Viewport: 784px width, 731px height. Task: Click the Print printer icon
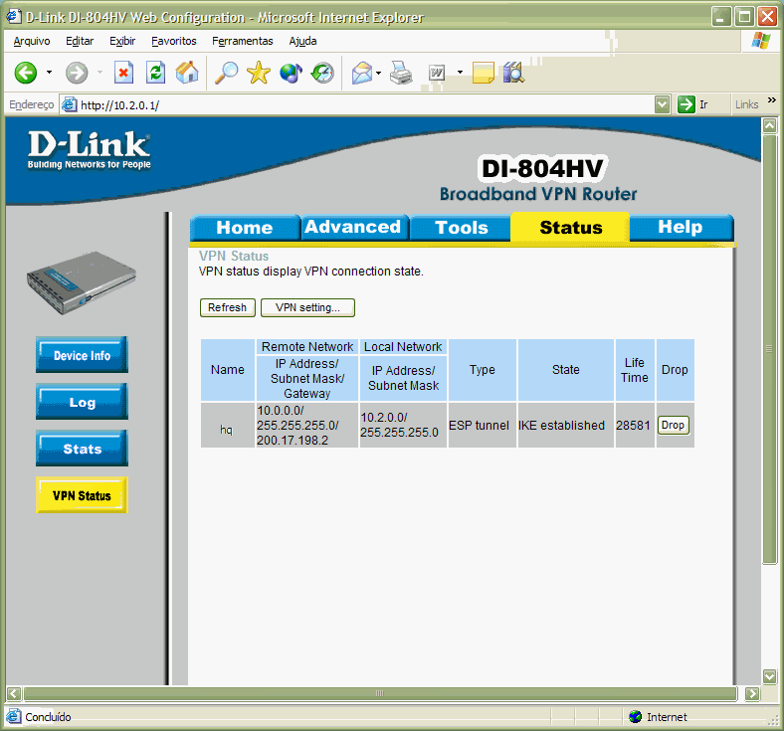coord(401,73)
